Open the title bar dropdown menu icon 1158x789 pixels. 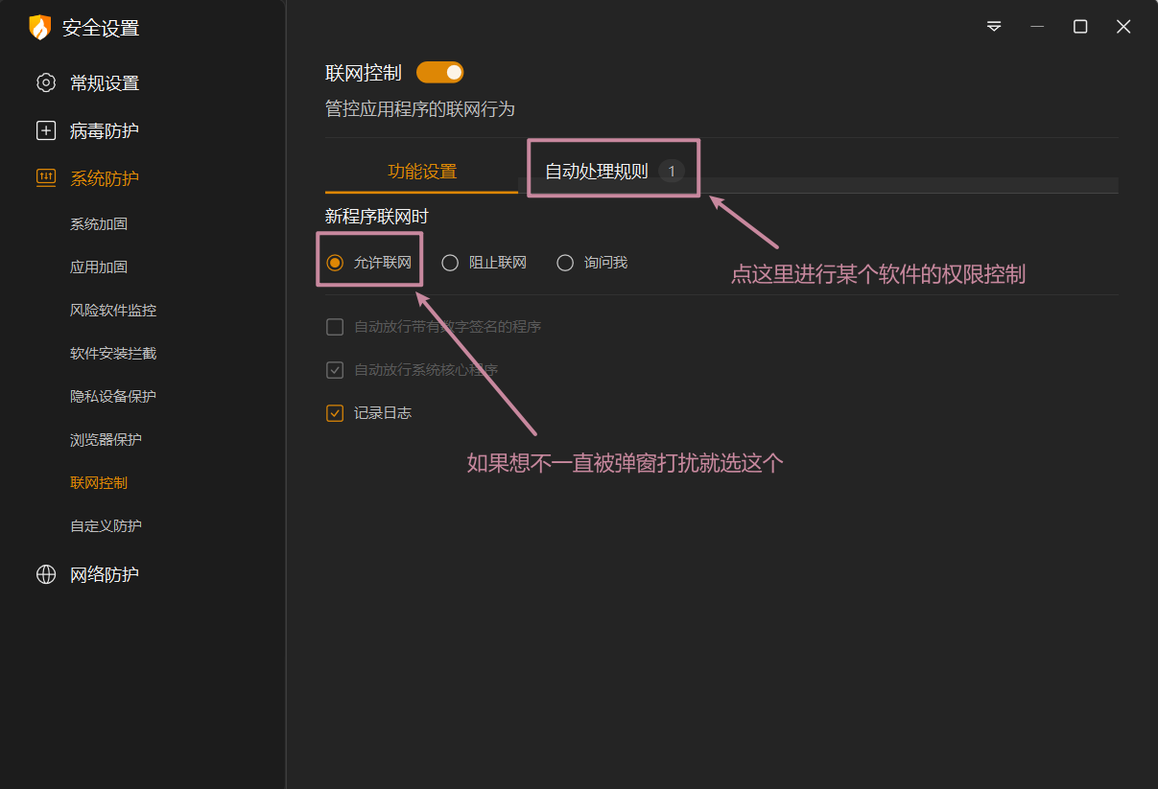coord(994,27)
